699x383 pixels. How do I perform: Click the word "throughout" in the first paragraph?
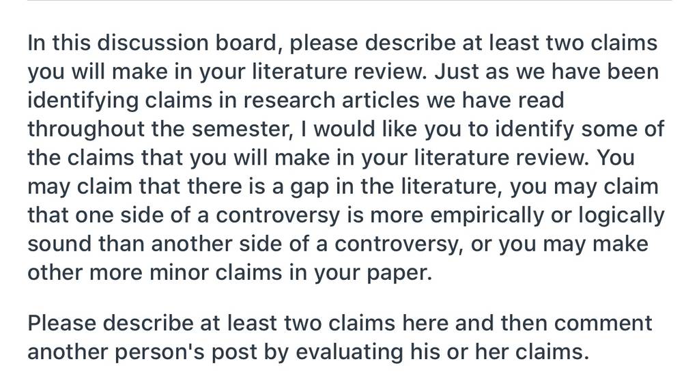(x=86, y=129)
